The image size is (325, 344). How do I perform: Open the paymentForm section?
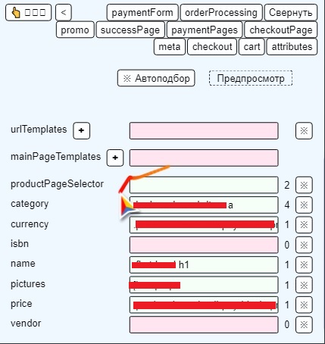click(142, 12)
